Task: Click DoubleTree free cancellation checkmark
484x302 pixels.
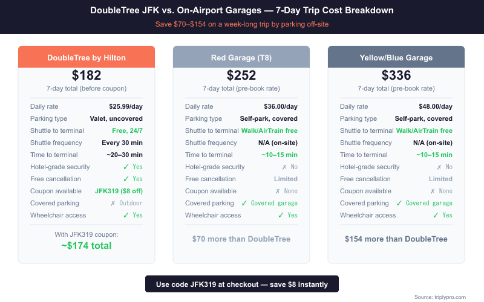Action: (126, 179)
